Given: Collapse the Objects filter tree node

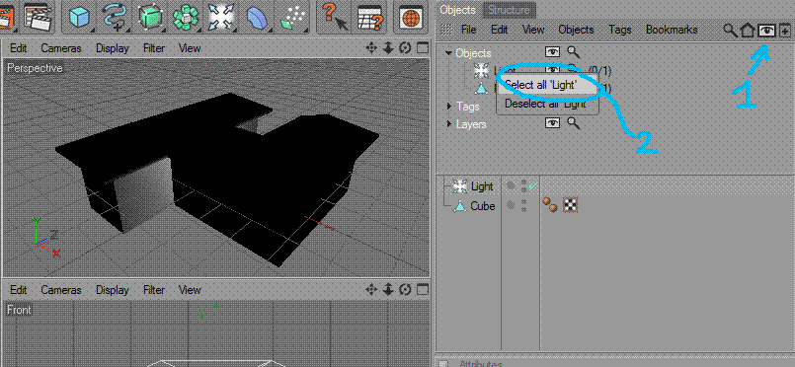Looking at the screenshot, I should pos(448,52).
